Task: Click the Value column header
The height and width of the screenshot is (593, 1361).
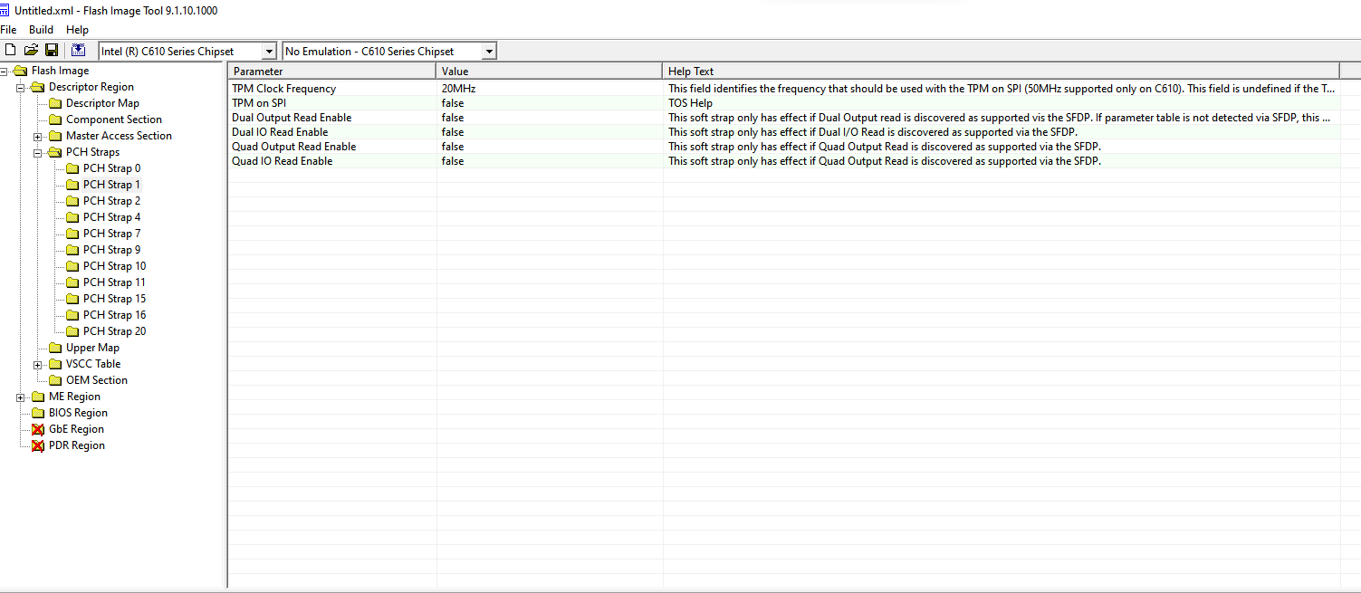Action: coord(550,71)
